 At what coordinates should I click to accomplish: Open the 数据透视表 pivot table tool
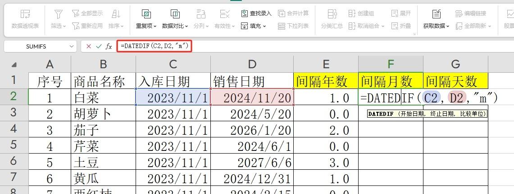pyautogui.click(x=25, y=19)
